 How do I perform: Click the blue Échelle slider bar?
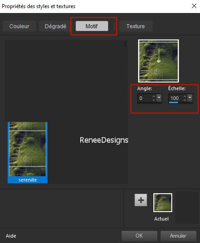click(x=174, y=102)
